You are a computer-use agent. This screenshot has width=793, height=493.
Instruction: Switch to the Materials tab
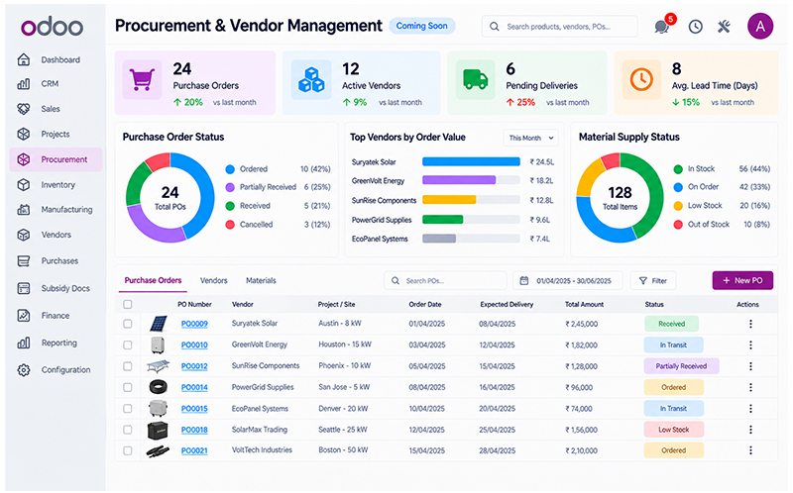click(x=261, y=281)
